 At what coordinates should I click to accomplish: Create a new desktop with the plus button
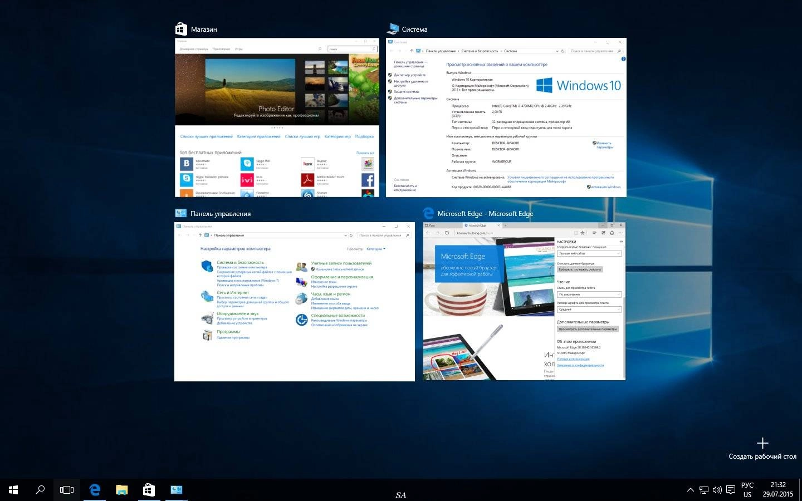coord(762,443)
